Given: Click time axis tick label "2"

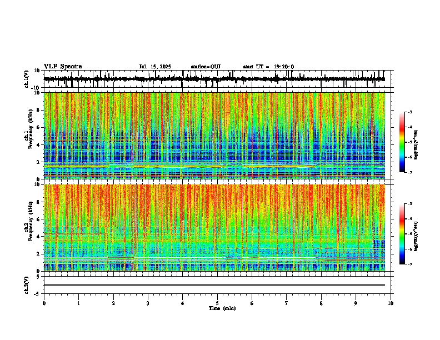Looking at the screenshot, I should (x=113, y=303).
